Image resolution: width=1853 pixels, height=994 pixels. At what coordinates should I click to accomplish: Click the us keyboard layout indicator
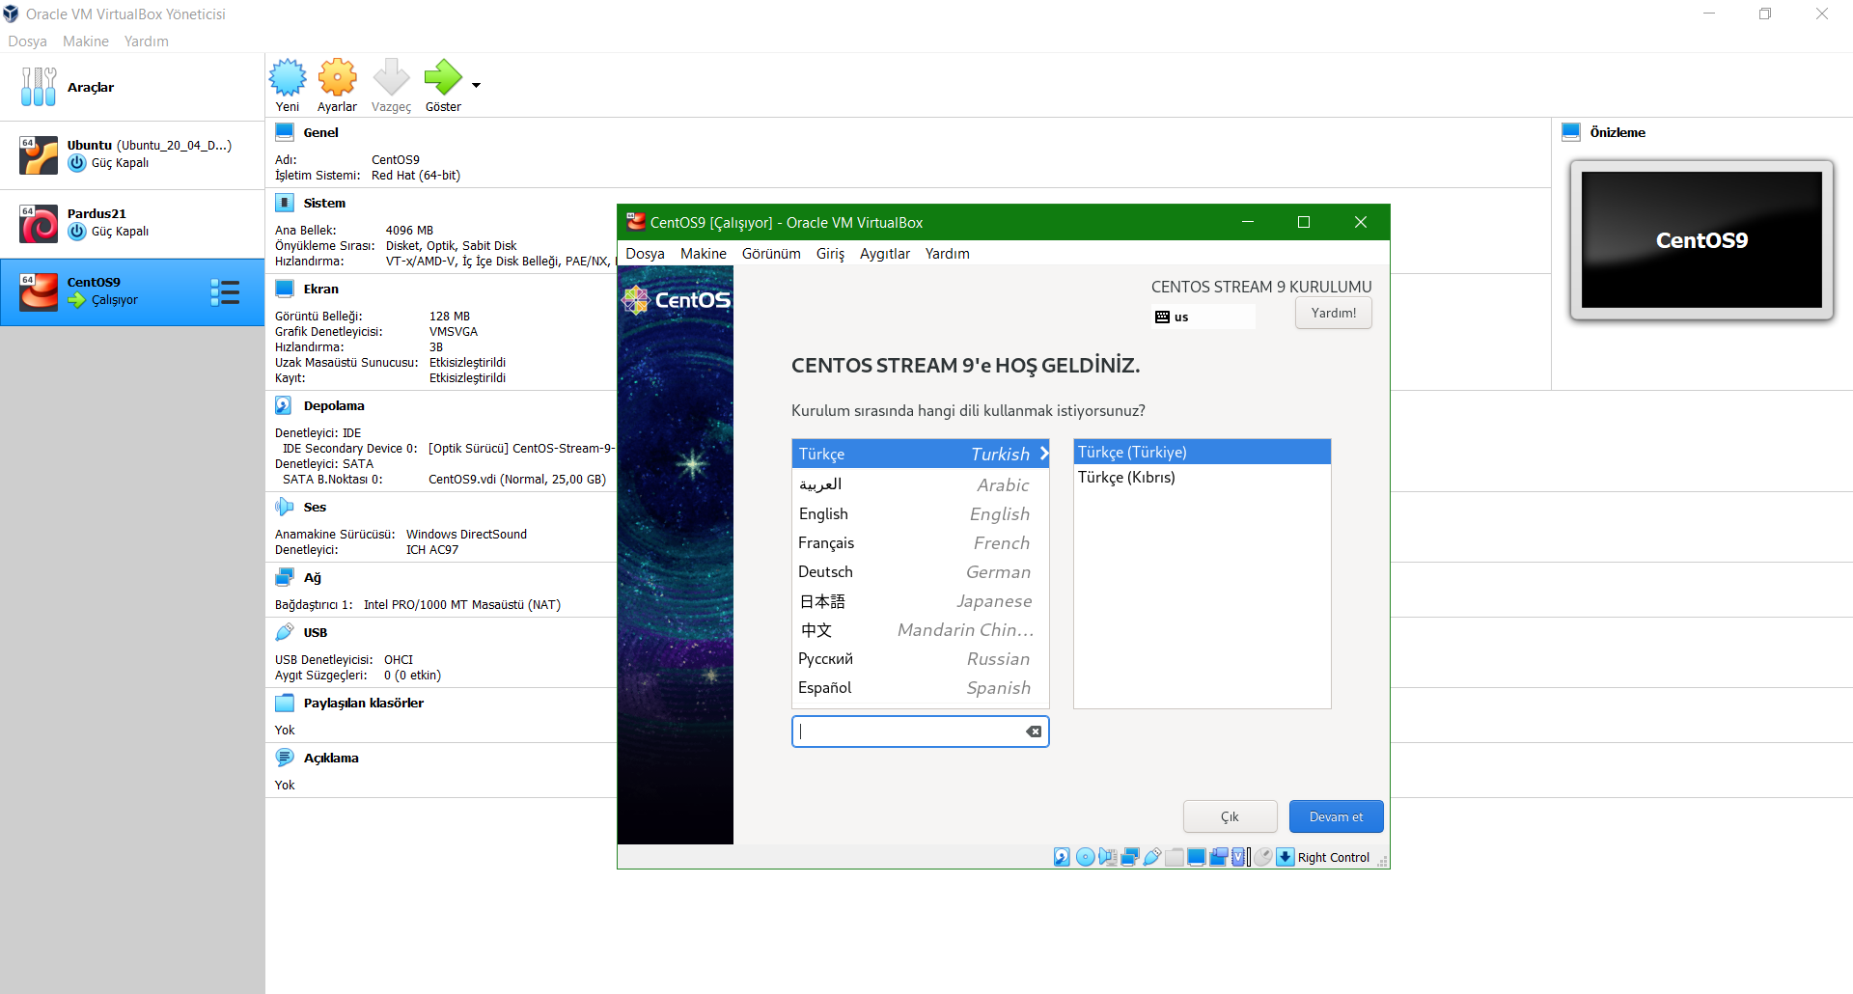(x=1203, y=317)
